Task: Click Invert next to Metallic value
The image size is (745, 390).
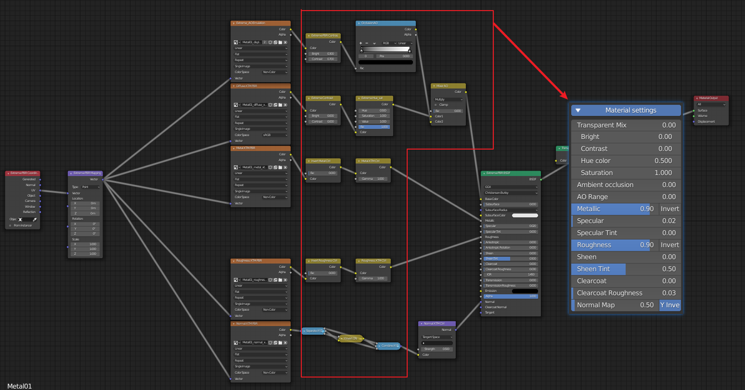Action: [669, 209]
